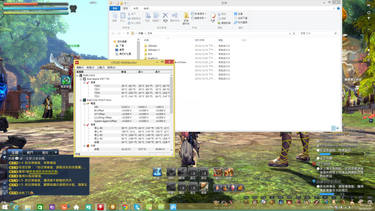This screenshot has height=211, width=375.
Task: Open the Help menu (說明) in HWMonitor
Action: [x=111, y=68]
